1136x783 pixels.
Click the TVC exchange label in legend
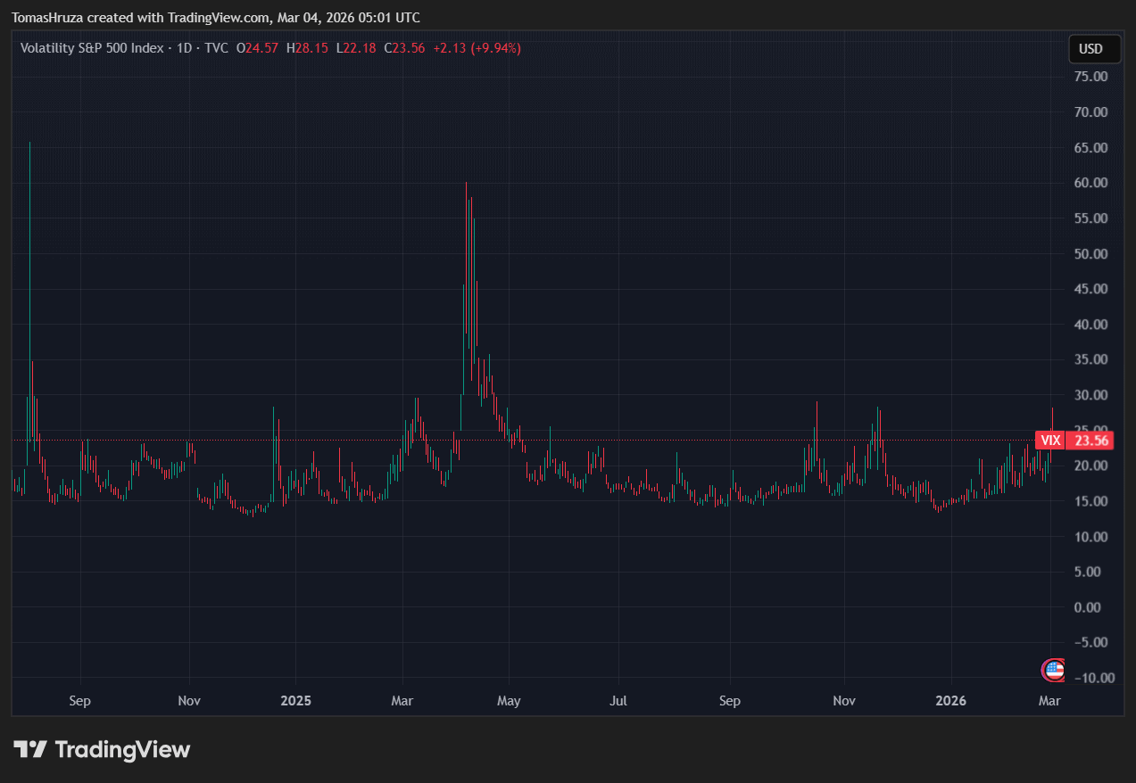point(216,48)
